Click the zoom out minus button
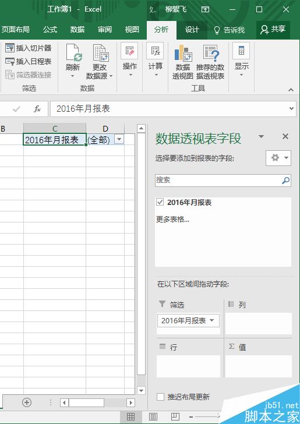 [191, 416]
